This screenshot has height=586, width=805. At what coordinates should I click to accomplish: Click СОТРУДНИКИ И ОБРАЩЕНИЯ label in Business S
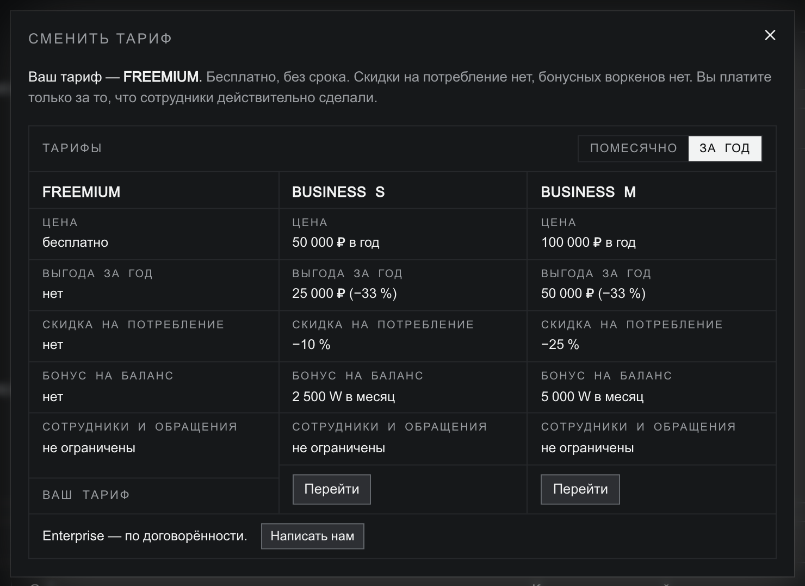[x=390, y=427]
